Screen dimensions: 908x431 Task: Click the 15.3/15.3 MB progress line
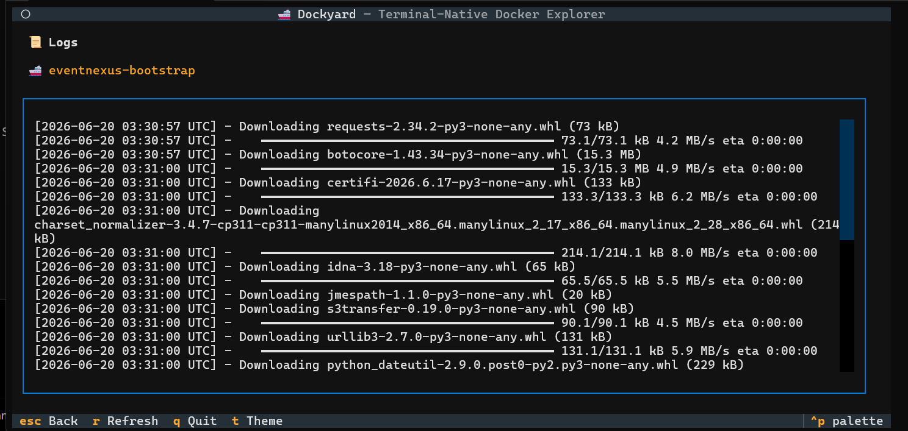point(419,169)
